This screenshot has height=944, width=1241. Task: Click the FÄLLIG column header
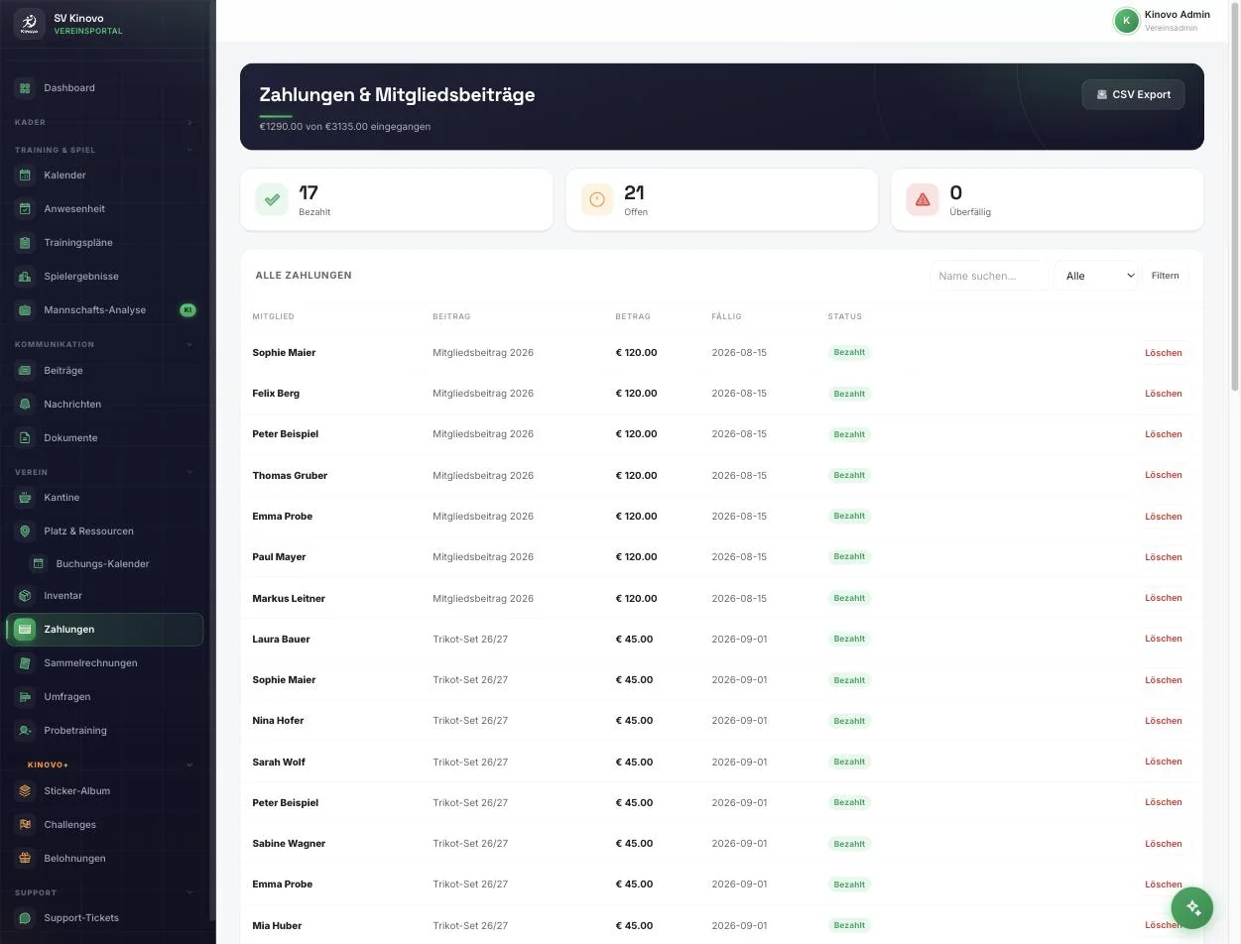click(x=726, y=317)
